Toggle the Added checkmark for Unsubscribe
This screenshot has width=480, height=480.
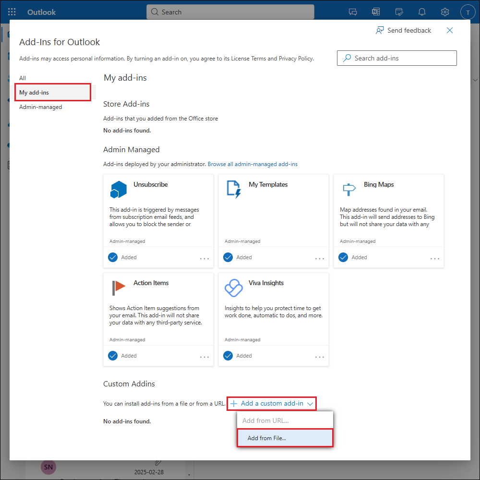113,257
